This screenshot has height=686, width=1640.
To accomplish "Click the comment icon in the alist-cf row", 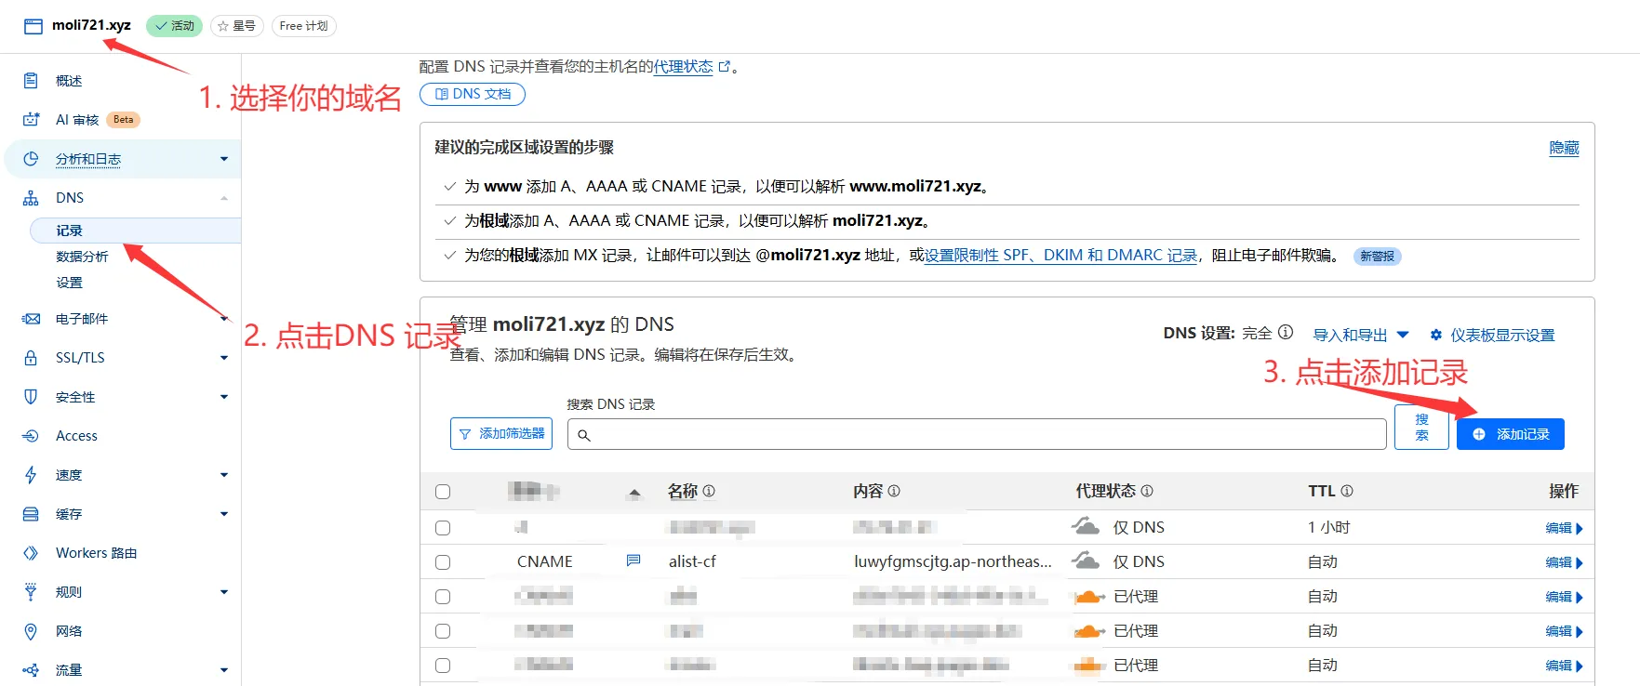I will tap(633, 561).
